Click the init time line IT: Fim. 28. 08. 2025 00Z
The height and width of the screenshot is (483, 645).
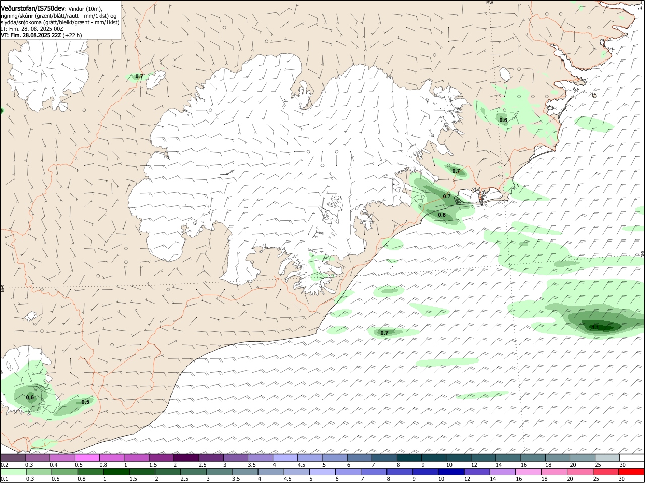(x=32, y=29)
